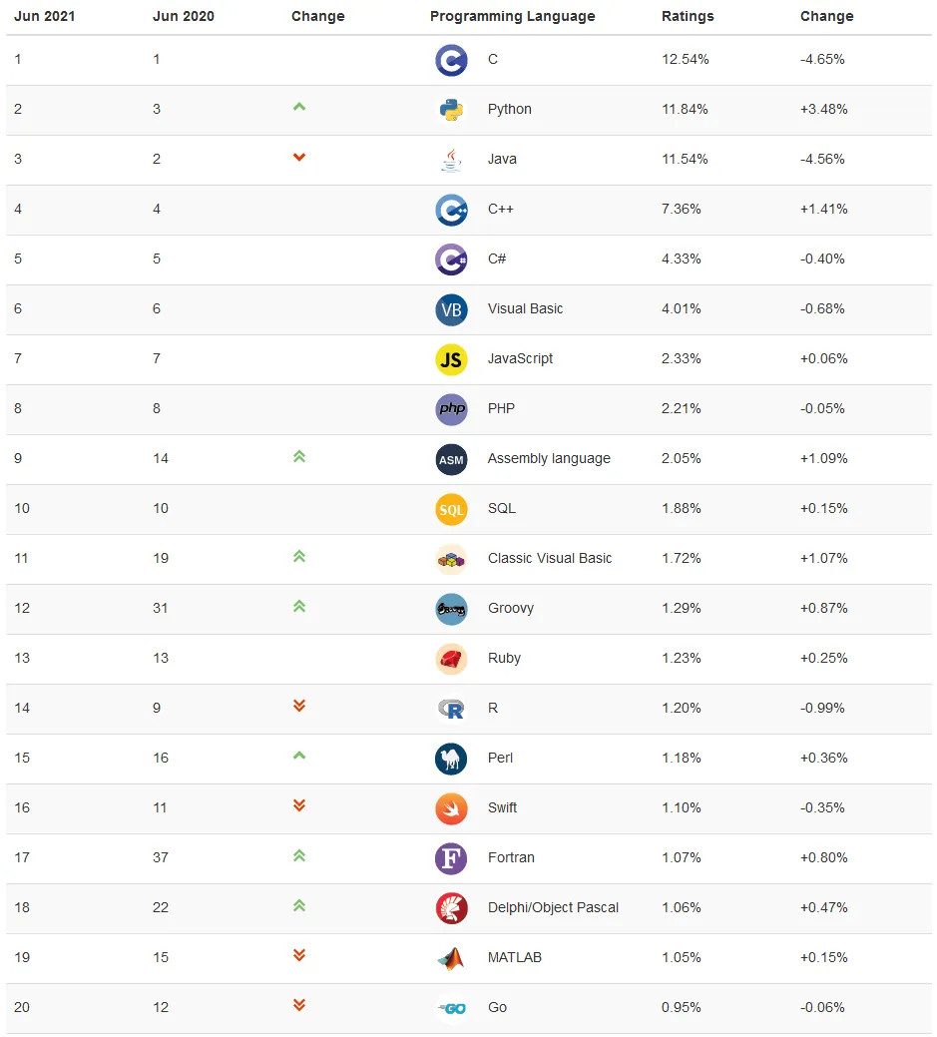Click the Jun 2021 column header
The width and height of the screenshot is (937, 1037).
click(44, 16)
